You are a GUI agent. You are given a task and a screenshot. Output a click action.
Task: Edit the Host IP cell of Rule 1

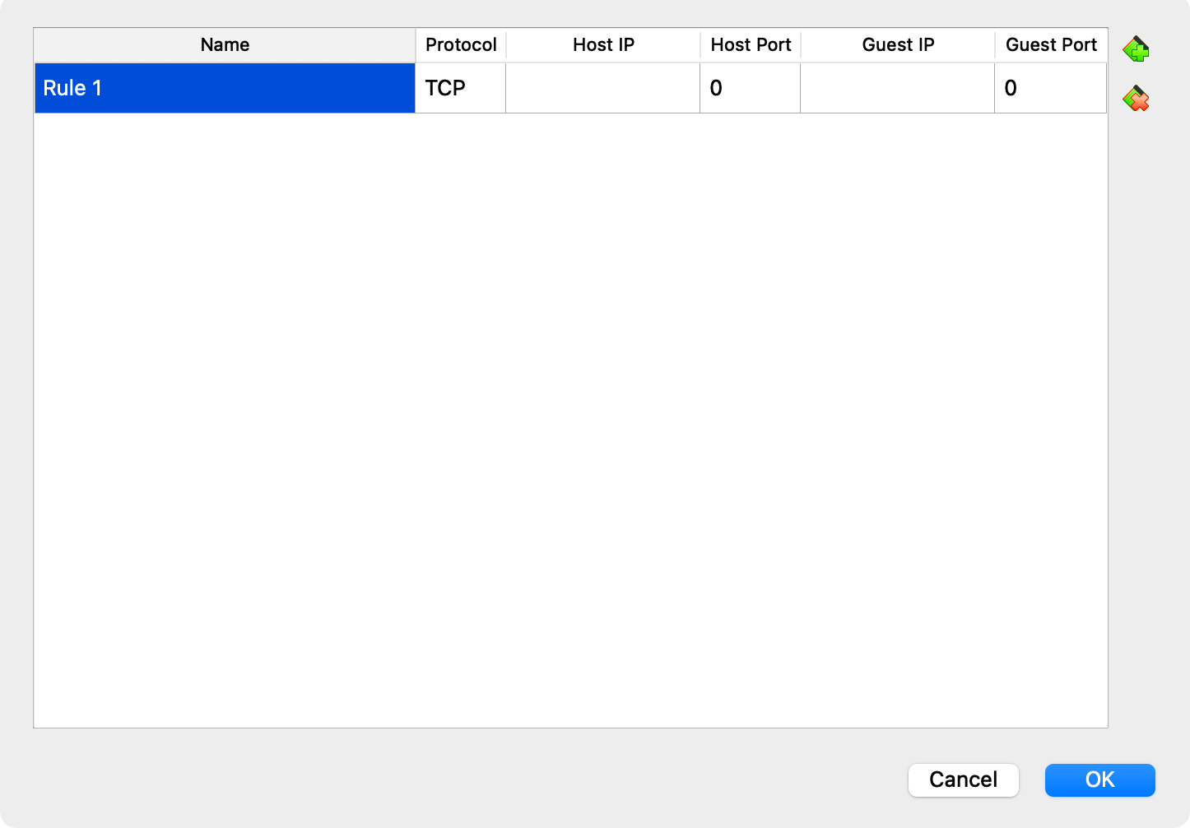pos(603,88)
